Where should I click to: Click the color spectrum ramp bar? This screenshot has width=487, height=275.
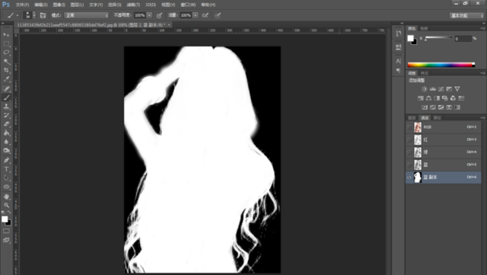coord(441,65)
